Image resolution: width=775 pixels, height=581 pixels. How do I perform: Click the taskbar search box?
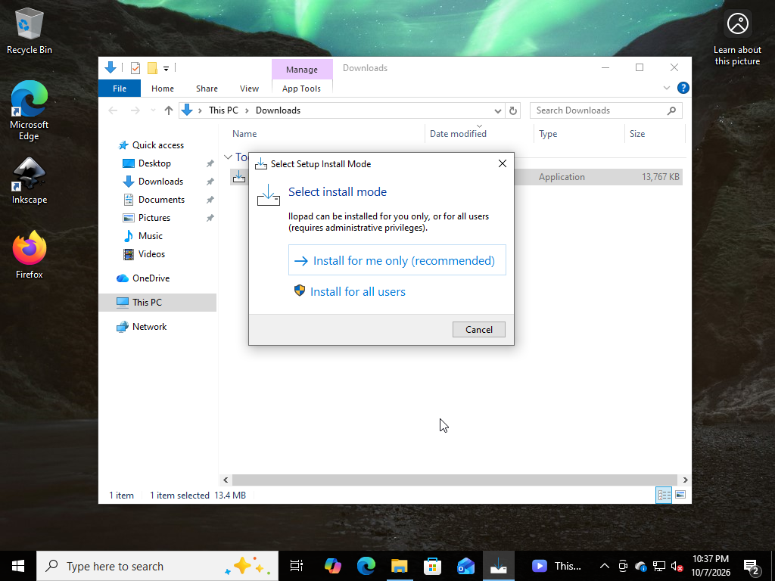pyautogui.click(x=157, y=566)
